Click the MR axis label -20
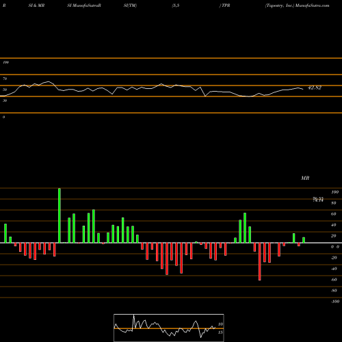Screen dimensions: 342x342 point(334,258)
